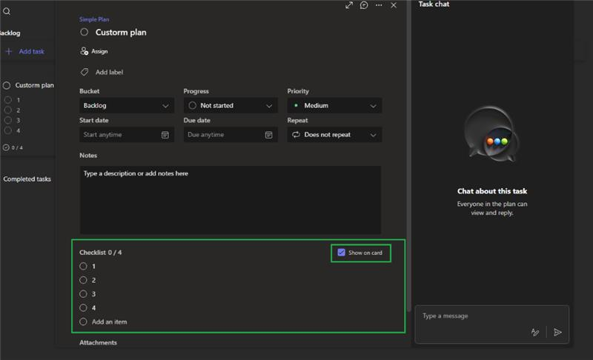The width and height of the screenshot is (593, 360).
Task: Click the Add label tag icon
Action: pos(85,72)
